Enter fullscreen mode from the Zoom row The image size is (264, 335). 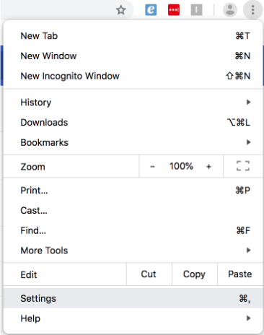pos(243,166)
